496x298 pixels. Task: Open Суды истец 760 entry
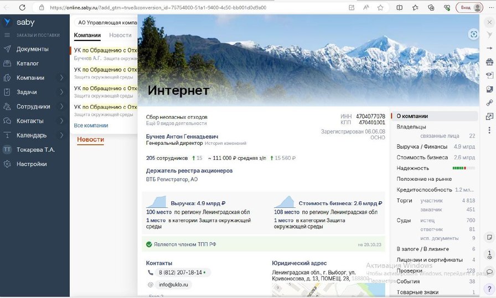(448, 220)
